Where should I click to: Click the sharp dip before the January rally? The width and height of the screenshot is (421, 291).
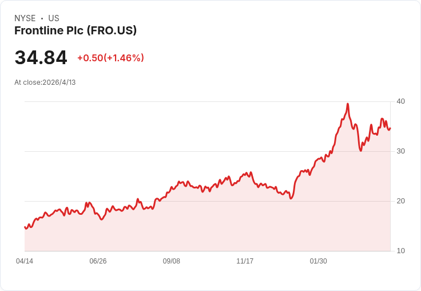[291, 198]
